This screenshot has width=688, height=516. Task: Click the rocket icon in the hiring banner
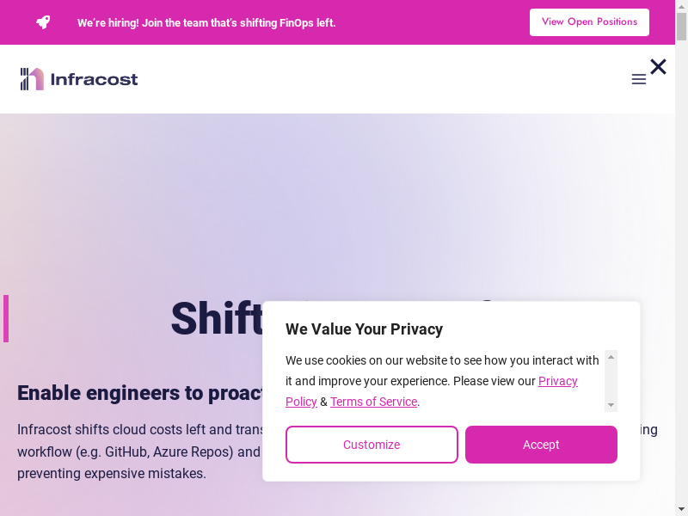coord(43,22)
